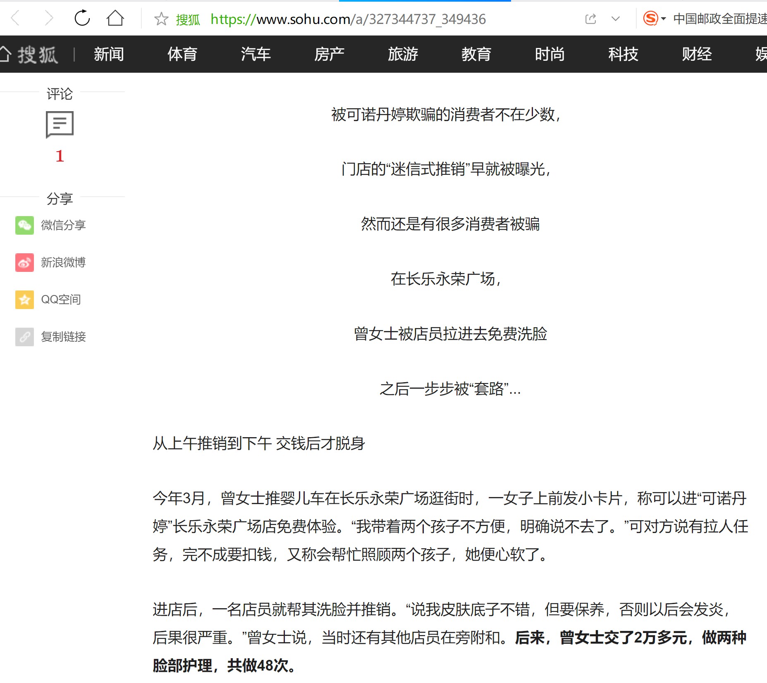Open the 汽车 navigation item
This screenshot has width=767, height=683.
[256, 54]
